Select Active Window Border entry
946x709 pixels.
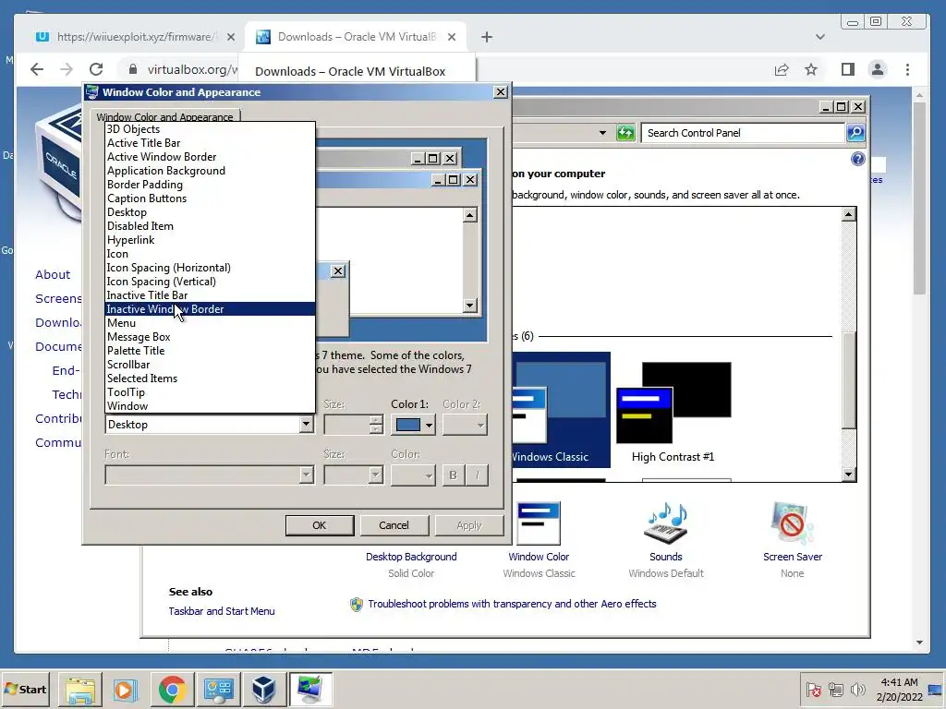pyautogui.click(x=210, y=157)
